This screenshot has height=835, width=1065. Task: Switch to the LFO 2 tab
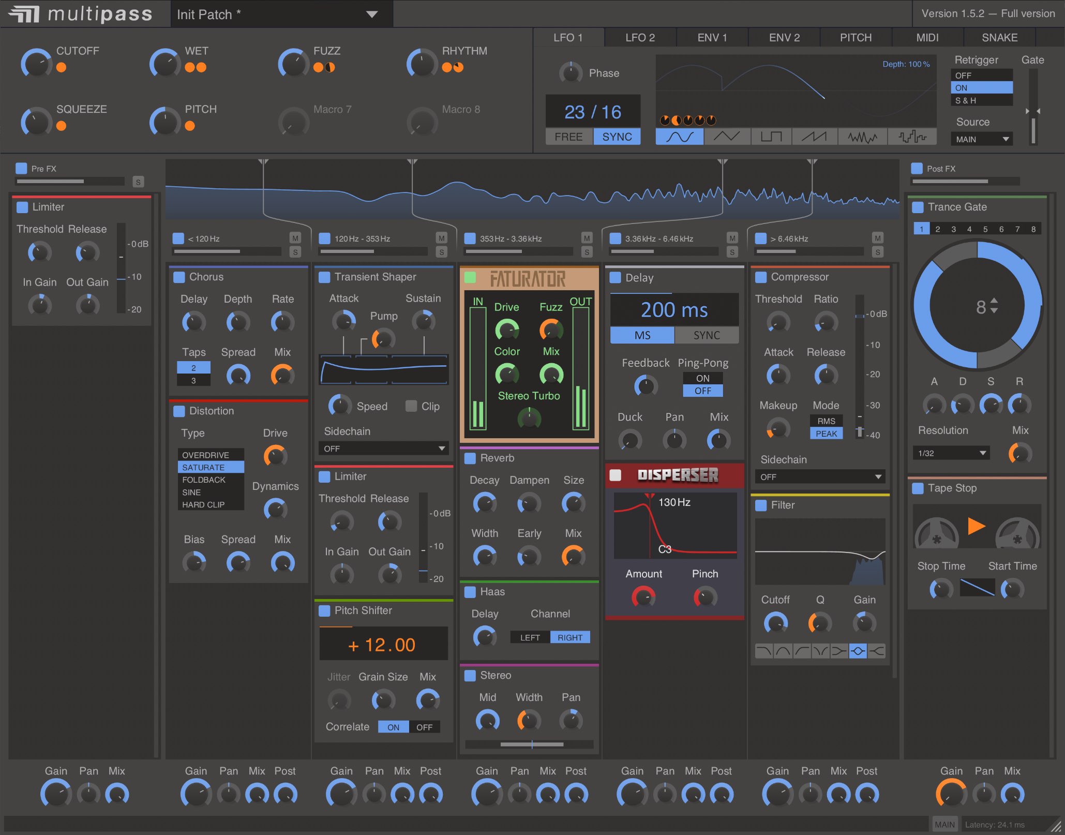[x=640, y=37]
